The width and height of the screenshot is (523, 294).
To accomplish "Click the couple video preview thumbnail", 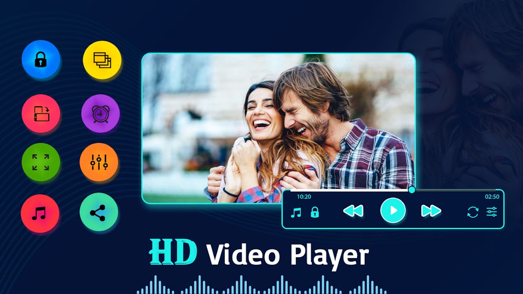I will 279,128.
